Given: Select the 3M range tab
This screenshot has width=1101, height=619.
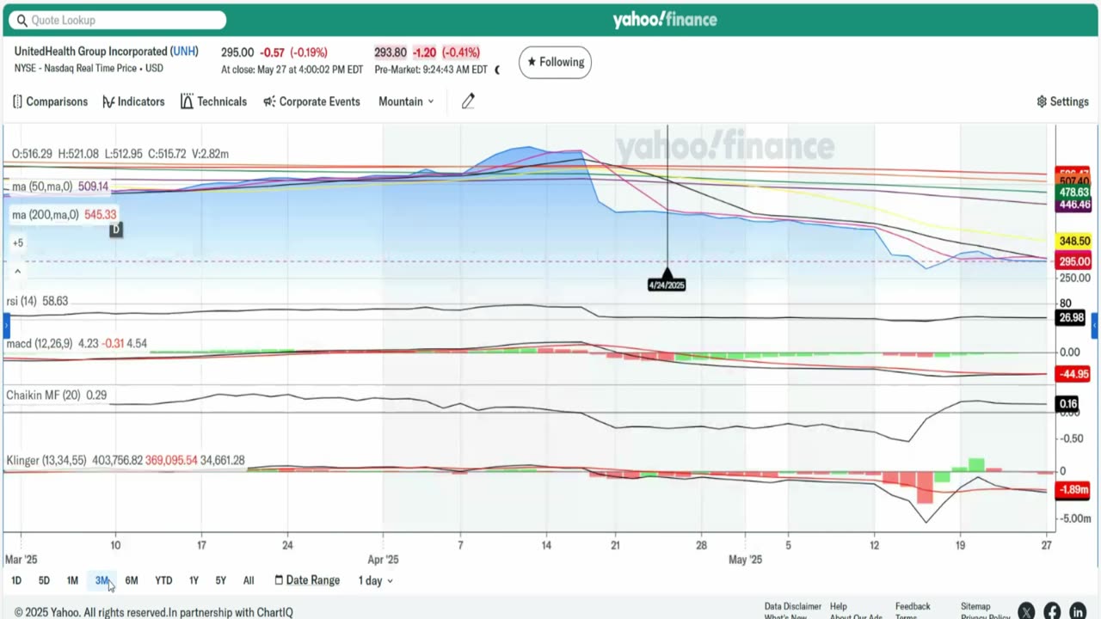Looking at the screenshot, I should pos(101,580).
